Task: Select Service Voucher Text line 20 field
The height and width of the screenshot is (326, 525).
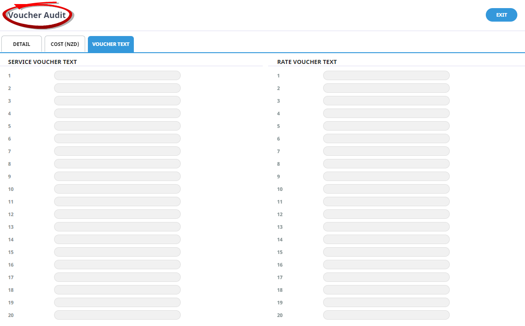Action: tap(117, 315)
